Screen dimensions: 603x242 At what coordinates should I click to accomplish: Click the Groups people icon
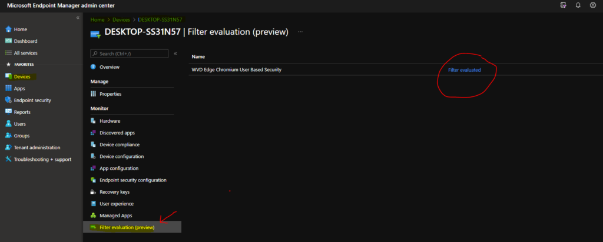[x=8, y=136]
